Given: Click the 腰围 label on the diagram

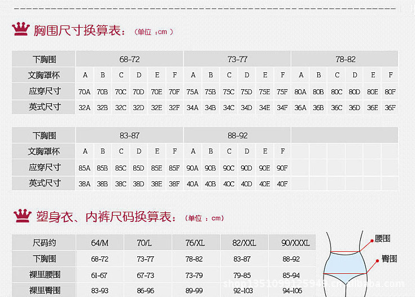Looking at the screenshot, I should (382, 239).
